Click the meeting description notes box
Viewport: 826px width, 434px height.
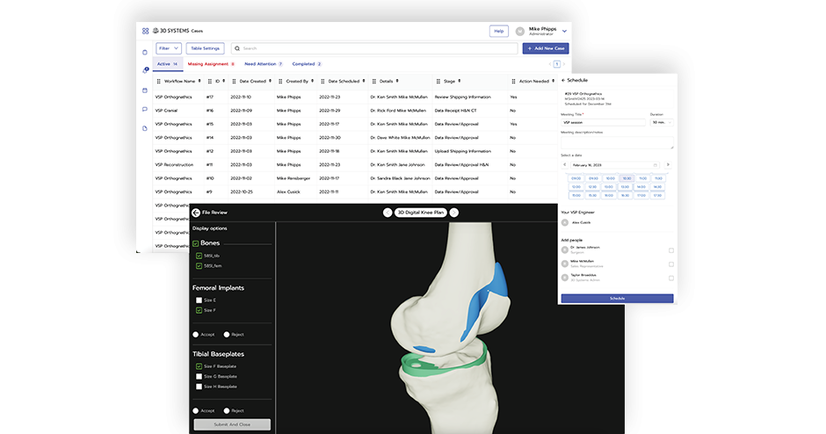point(617,142)
